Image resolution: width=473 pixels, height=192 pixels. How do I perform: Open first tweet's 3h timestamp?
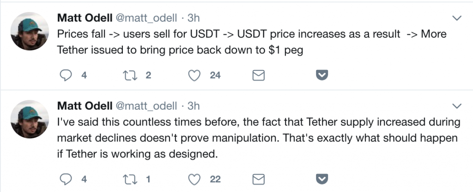click(x=194, y=18)
